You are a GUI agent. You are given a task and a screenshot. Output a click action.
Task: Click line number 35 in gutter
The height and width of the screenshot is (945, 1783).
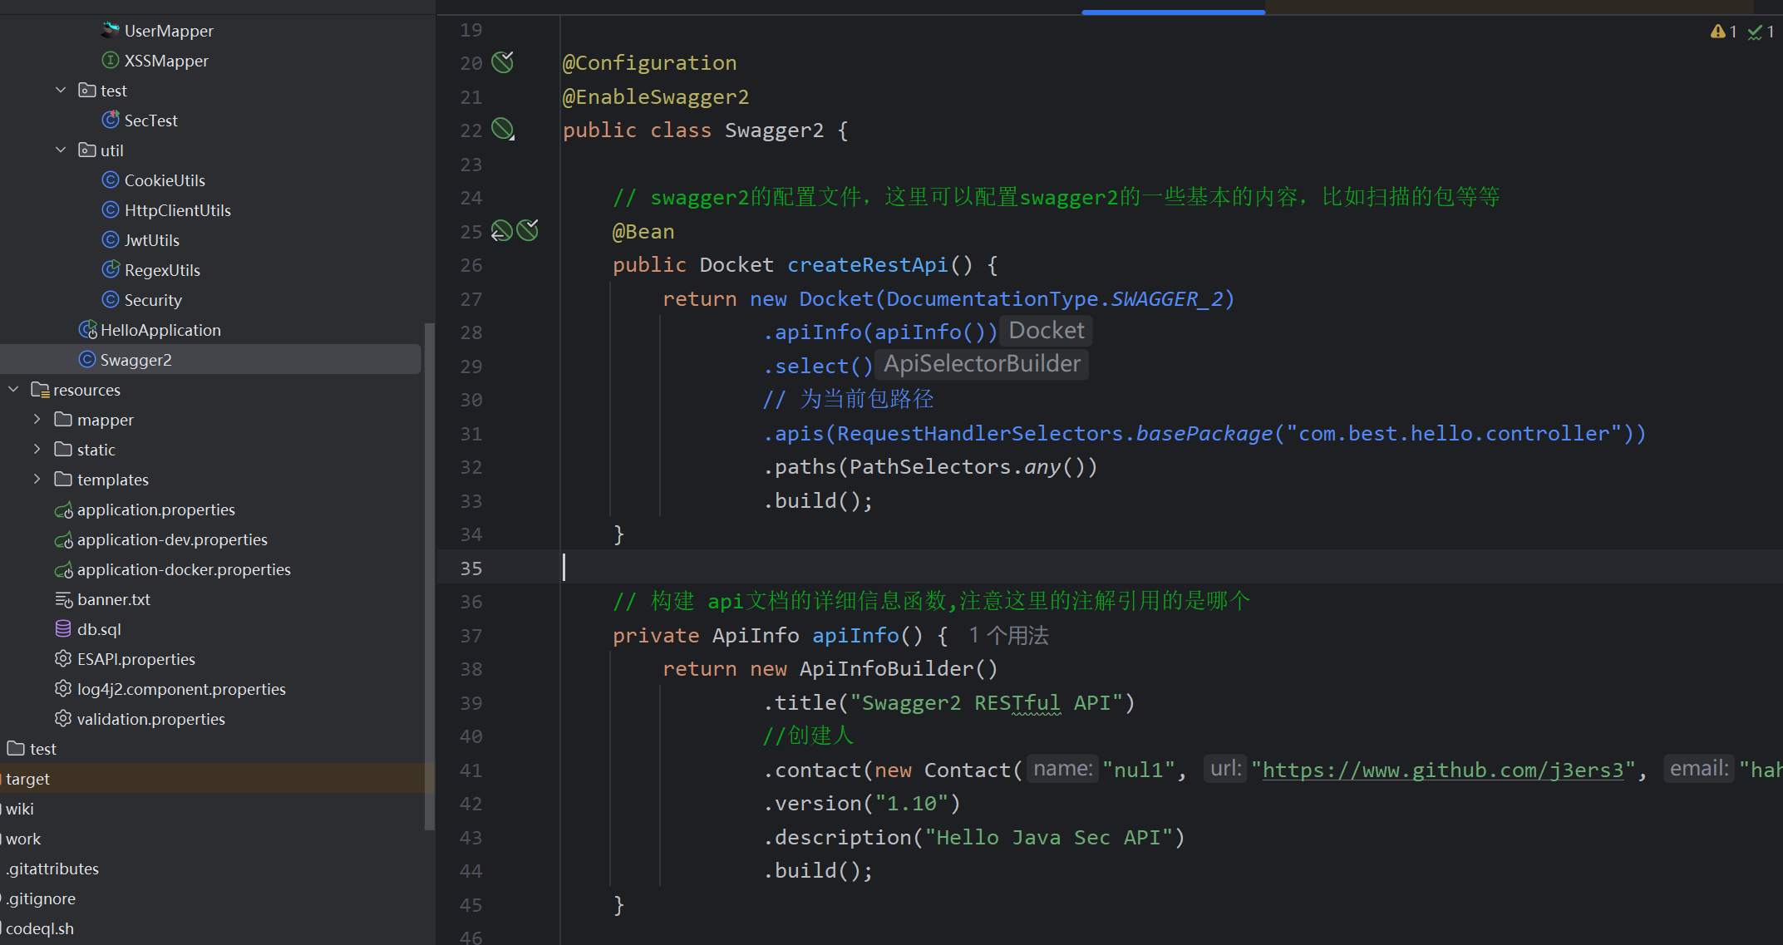click(x=471, y=568)
